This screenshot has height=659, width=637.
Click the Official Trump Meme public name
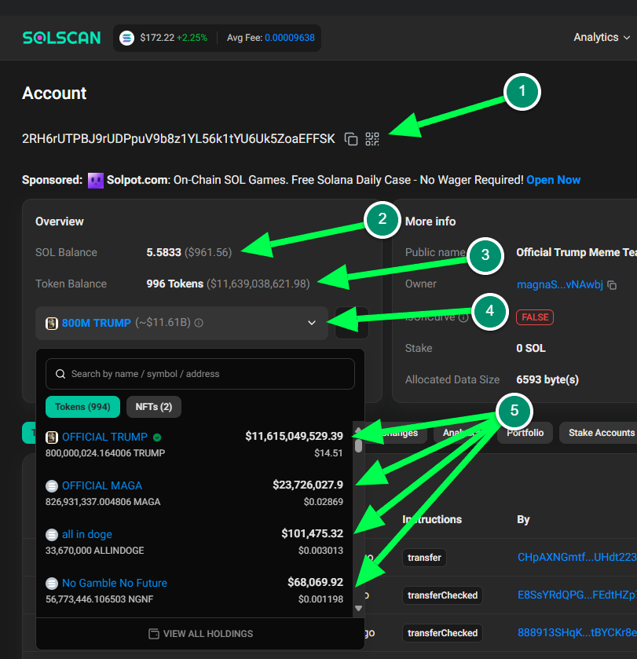click(577, 252)
